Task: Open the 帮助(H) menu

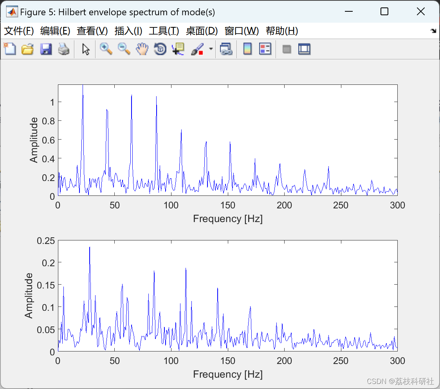Action: [x=282, y=31]
